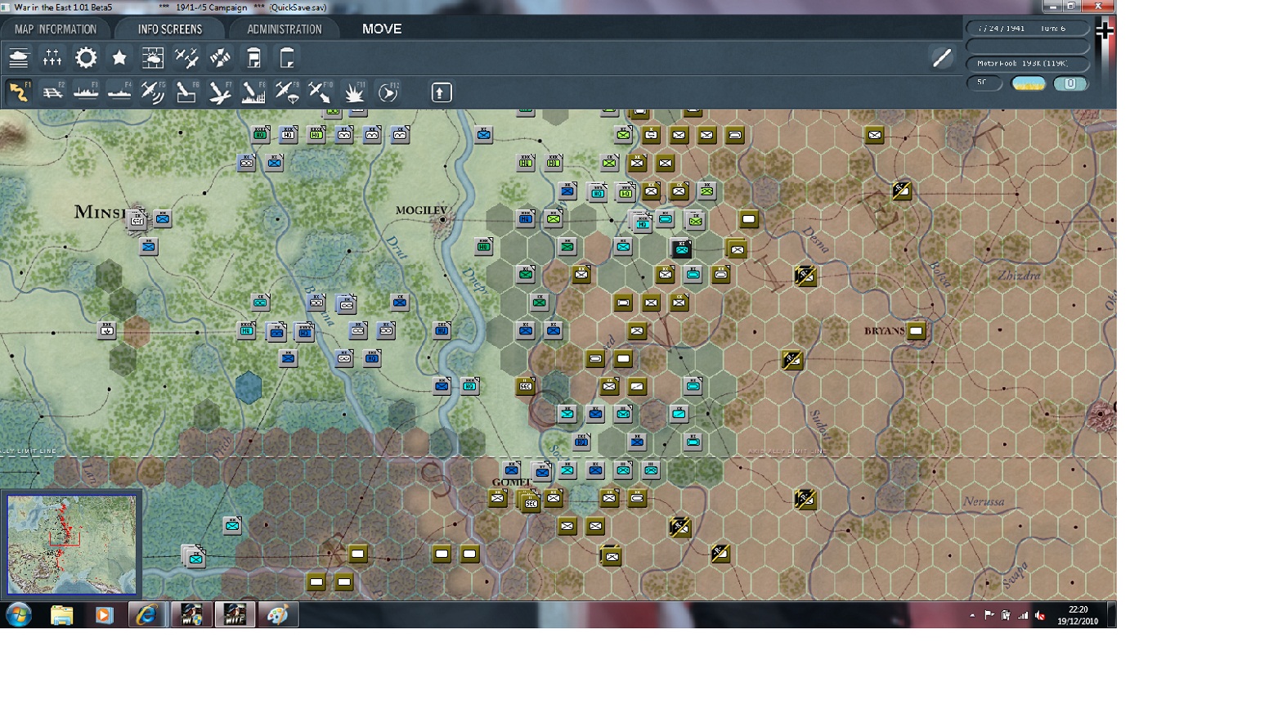The width and height of the screenshot is (1269, 714).
Task: Open Windows Explorer from the taskbar
Action: tap(61, 615)
